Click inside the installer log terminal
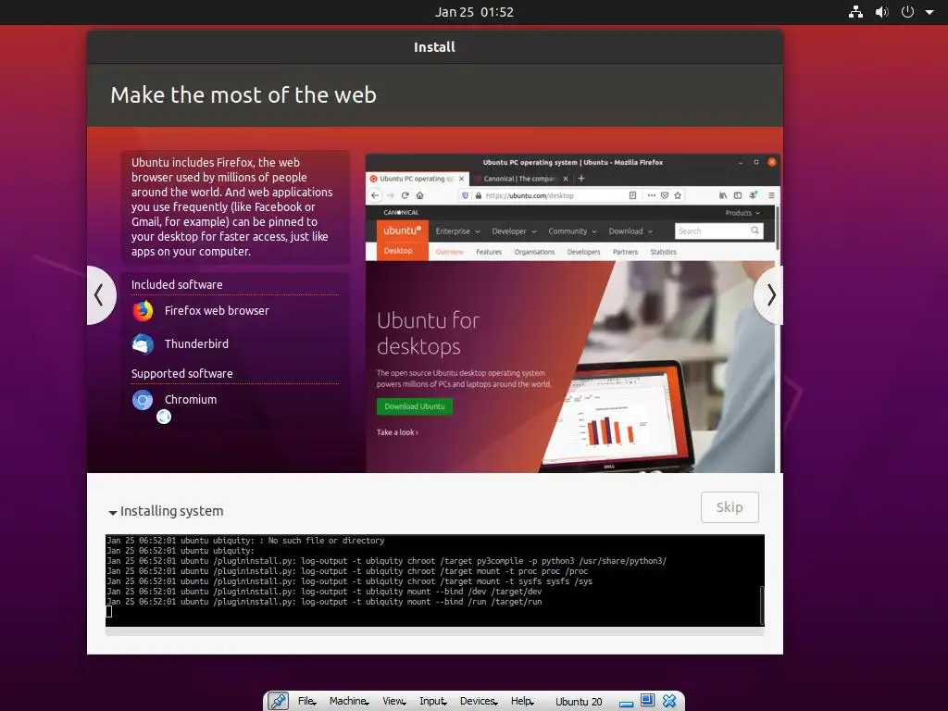The height and width of the screenshot is (711, 948). pyautogui.click(x=432, y=580)
